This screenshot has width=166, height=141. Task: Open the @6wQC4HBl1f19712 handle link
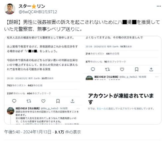pyautogui.click(x=38, y=12)
